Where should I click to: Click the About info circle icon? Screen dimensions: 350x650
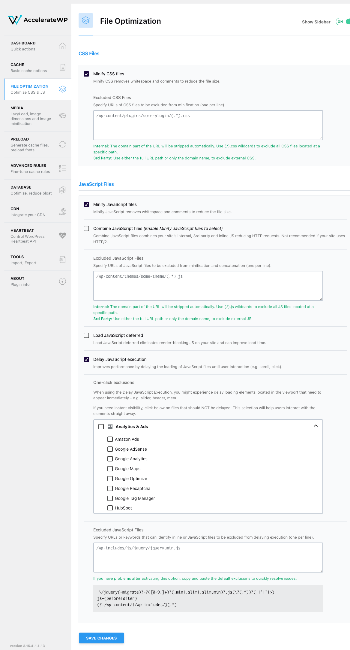(x=62, y=281)
